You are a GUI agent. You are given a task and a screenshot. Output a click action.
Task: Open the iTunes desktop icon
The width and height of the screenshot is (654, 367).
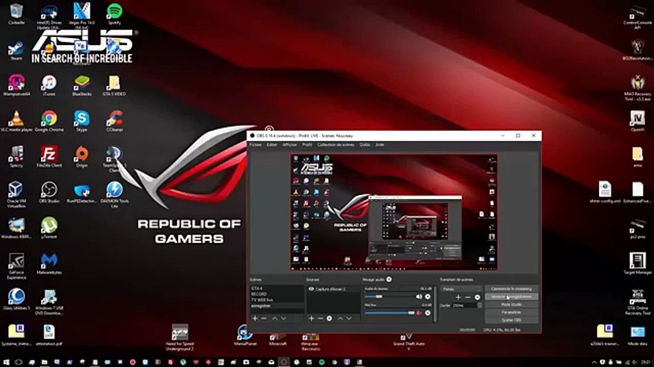pyautogui.click(x=49, y=86)
